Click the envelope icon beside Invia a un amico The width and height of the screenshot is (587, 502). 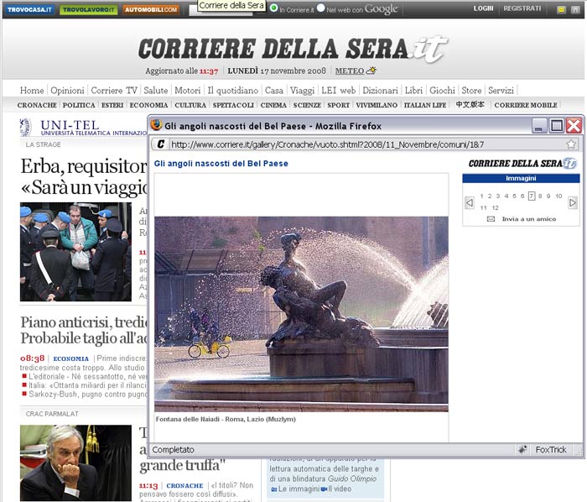coord(491,219)
